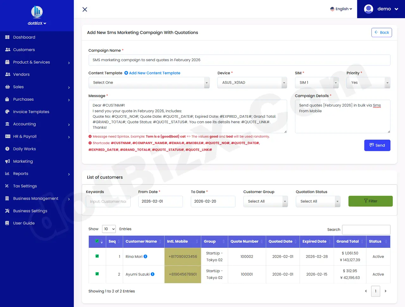Click the demo user avatar icon
Screen dimensions: 405x307
(368, 9)
